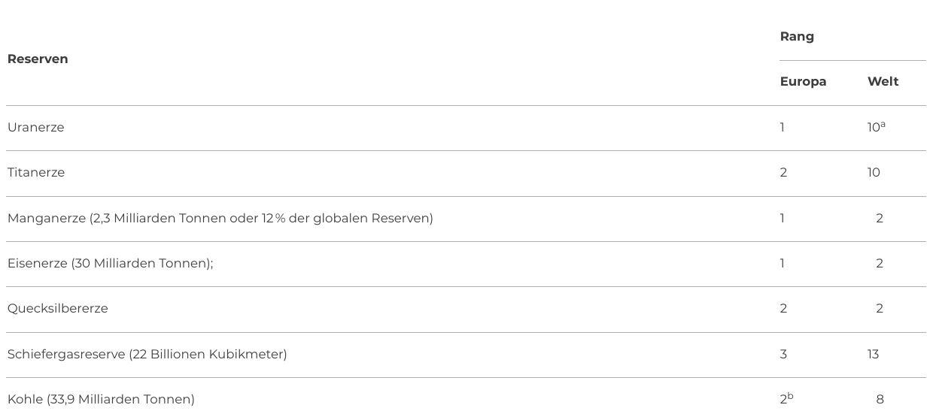Click Schiefergasreserve's Welt rank value 13
Screen dimensions: 933x420
pos(873,354)
